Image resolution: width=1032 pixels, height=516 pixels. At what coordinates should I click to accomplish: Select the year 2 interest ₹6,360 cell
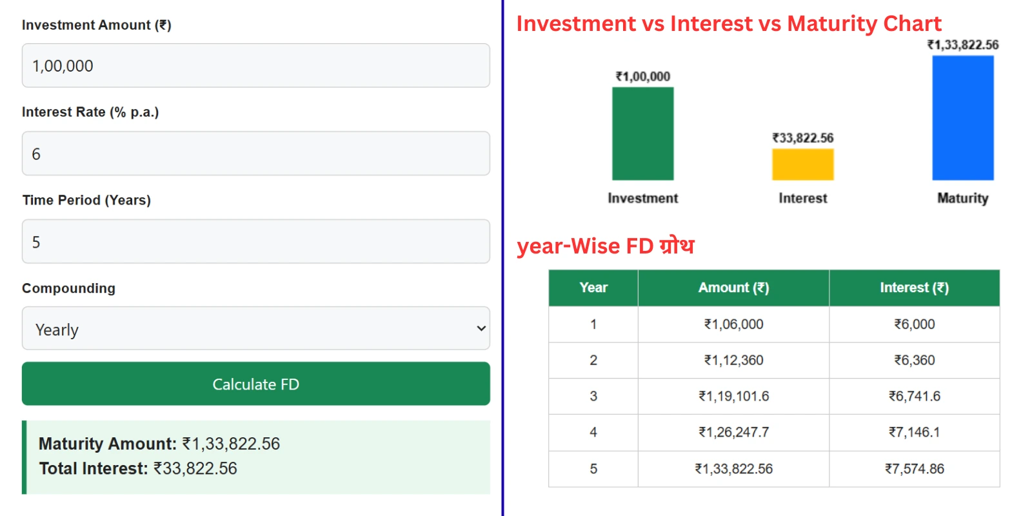pyautogui.click(x=914, y=361)
